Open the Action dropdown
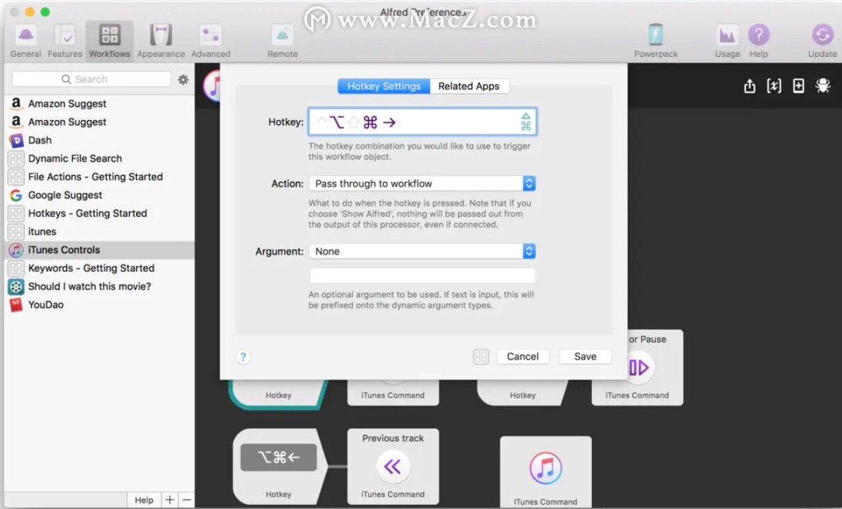Screen dimensions: 842x509 click(422, 183)
